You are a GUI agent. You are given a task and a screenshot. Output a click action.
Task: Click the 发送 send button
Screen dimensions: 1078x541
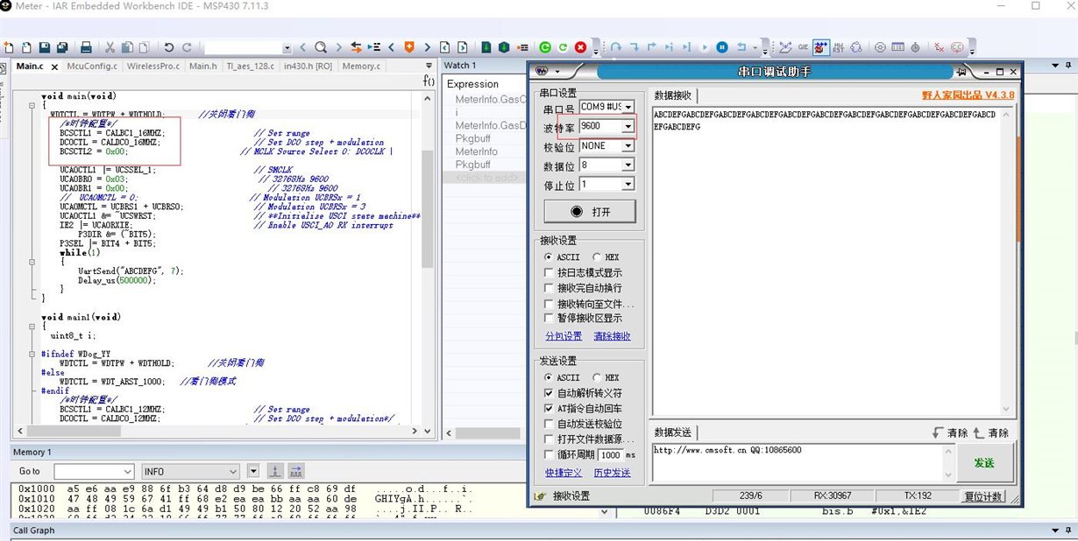tap(984, 462)
